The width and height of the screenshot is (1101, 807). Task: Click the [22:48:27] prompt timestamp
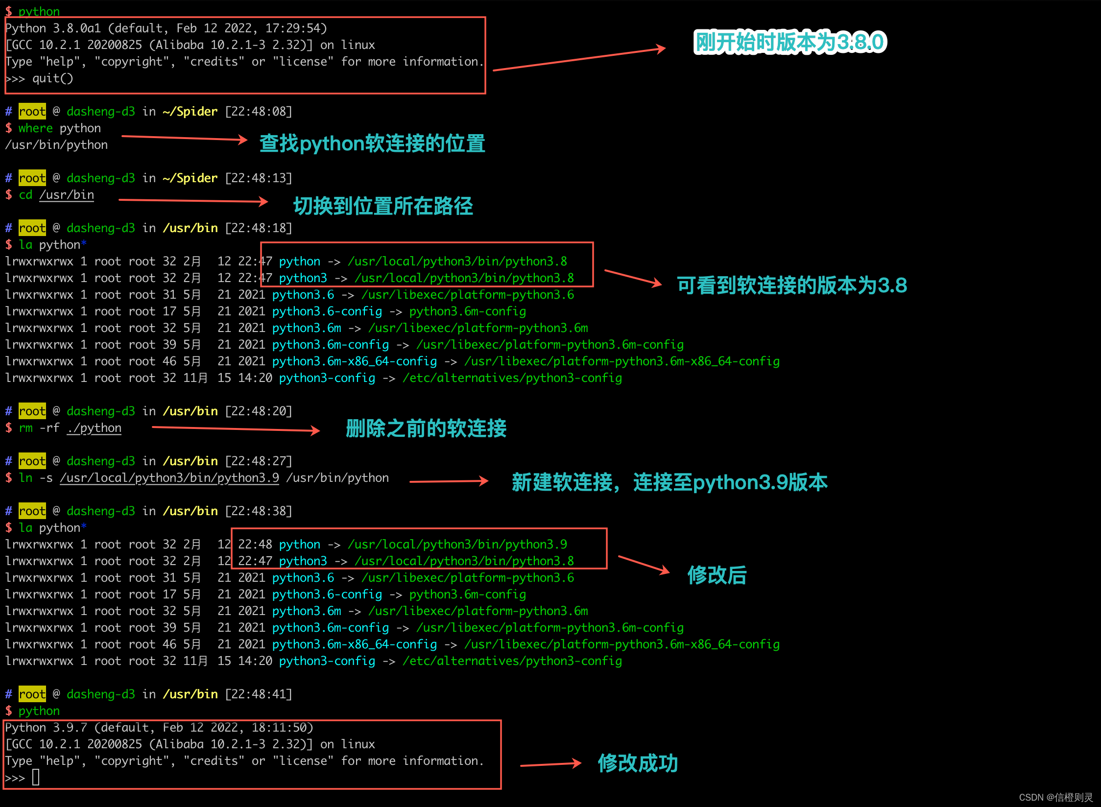[x=259, y=461]
